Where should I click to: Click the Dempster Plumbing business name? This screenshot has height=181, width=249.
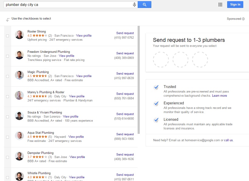click(x=41, y=153)
